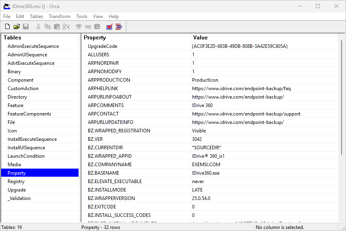Select the CustomAction table in the list

point(23,89)
